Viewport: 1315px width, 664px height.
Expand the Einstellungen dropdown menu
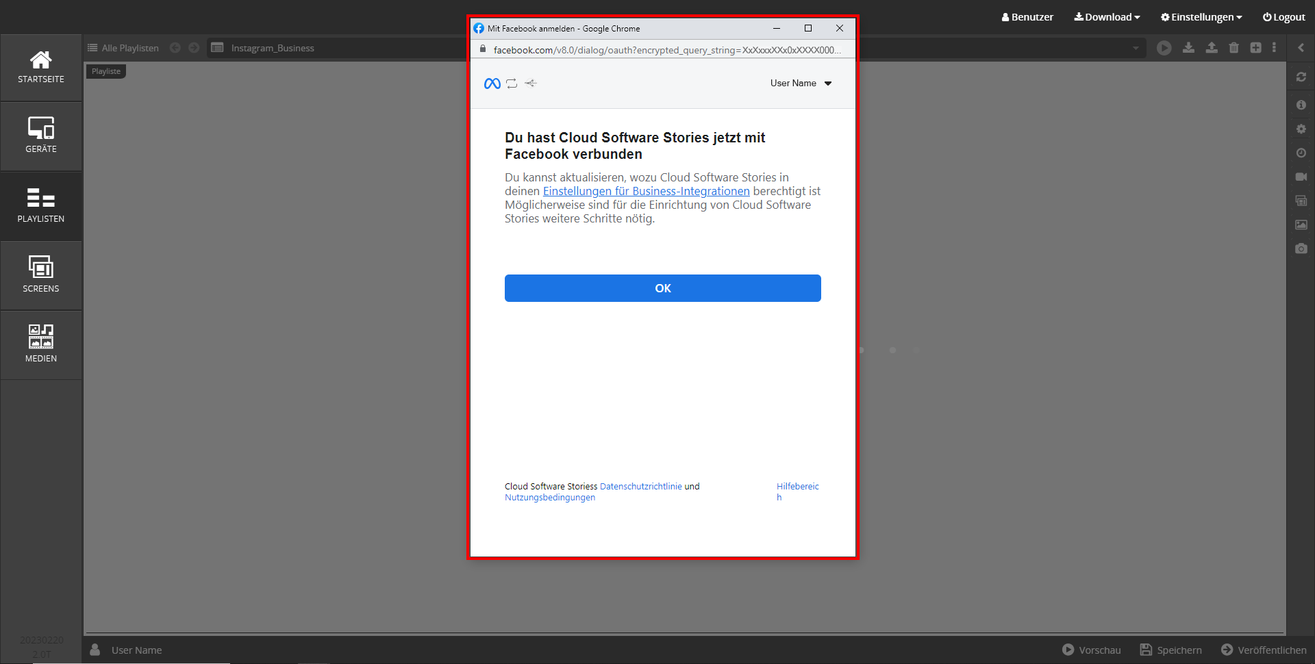point(1201,17)
